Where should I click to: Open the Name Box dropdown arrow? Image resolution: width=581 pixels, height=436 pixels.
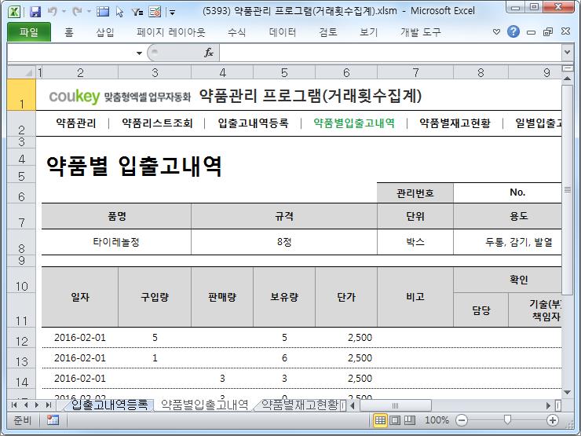coord(139,53)
